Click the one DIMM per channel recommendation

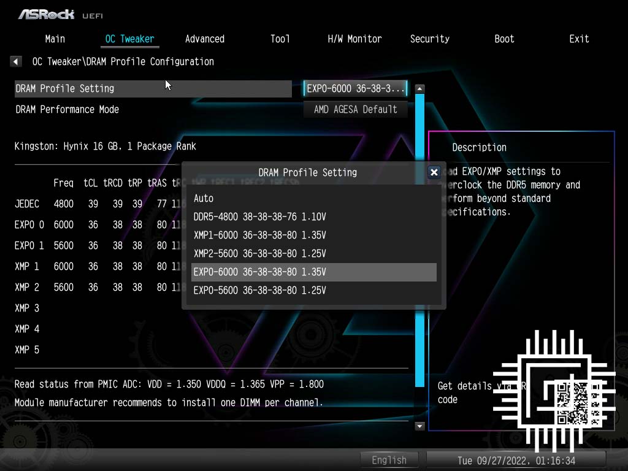[169, 402]
